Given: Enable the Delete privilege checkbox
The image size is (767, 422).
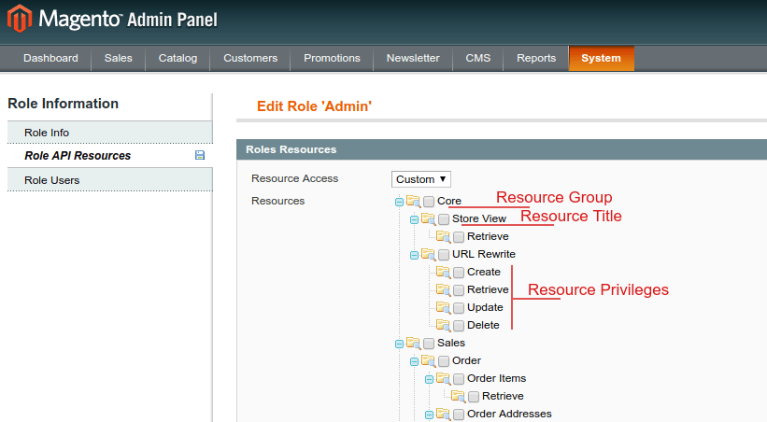Looking at the screenshot, I should click(x=459, y=326).
